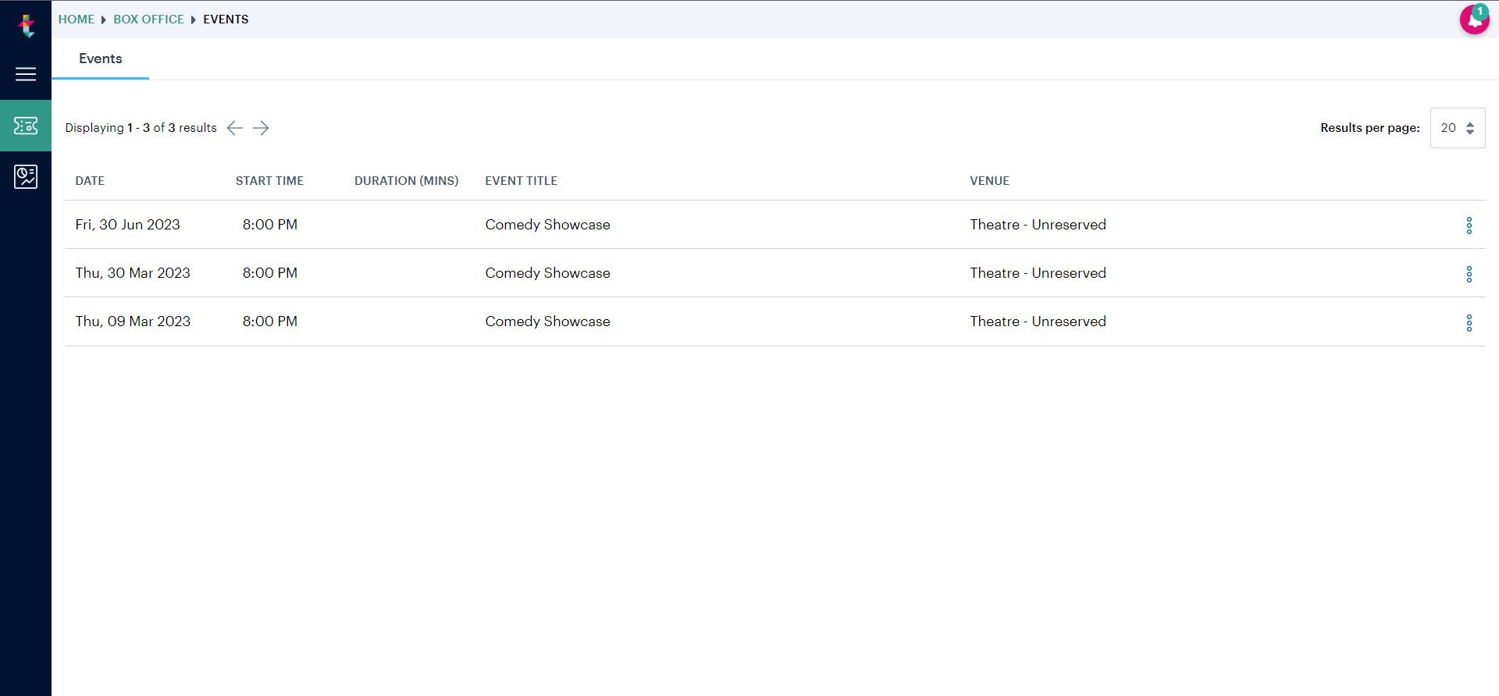
Task: Select the Box Office ticket icon
Action: [x=26, y=126]
